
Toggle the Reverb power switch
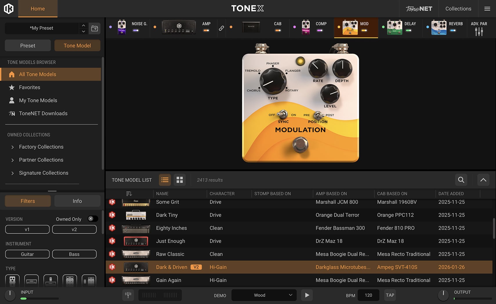pyautogui.click(x=453, y=30)
